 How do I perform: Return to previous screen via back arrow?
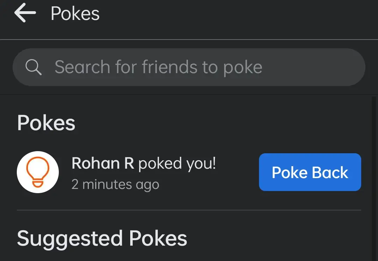(x=25, y=13)
